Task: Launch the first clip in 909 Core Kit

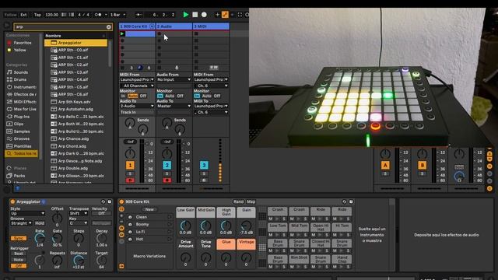Action: 122,33
